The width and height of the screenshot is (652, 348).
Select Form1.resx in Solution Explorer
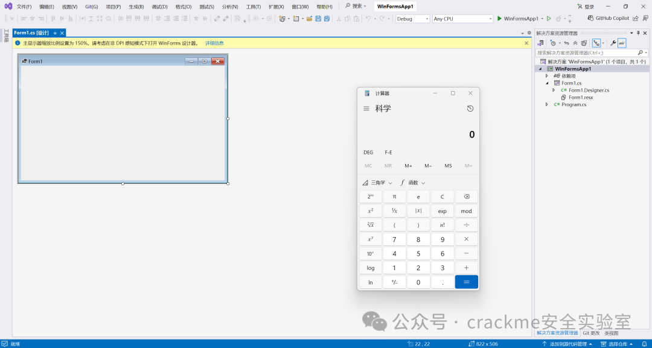click(x=580, y=97)
